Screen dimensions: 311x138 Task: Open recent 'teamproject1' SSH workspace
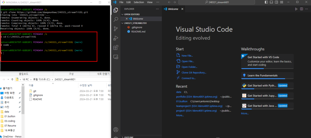coord(199,106)
